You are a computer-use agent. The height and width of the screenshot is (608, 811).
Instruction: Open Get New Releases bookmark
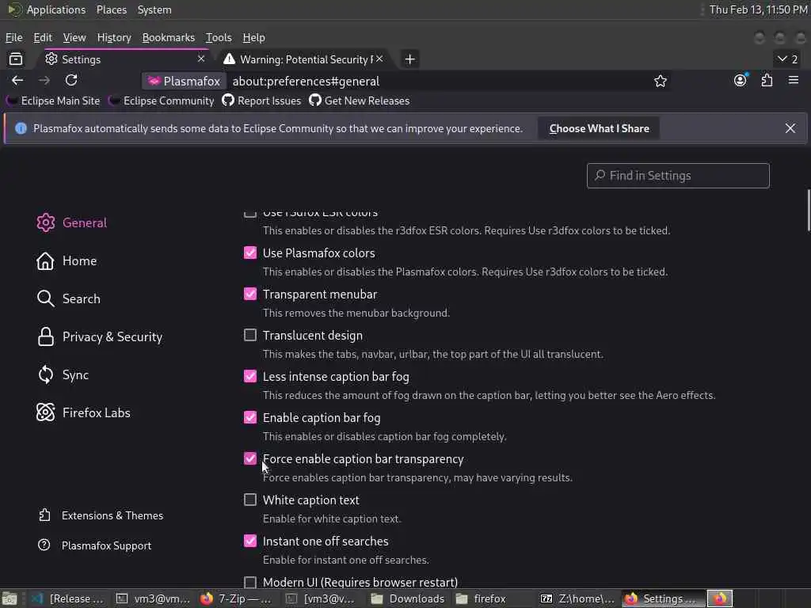pos(359,101)
